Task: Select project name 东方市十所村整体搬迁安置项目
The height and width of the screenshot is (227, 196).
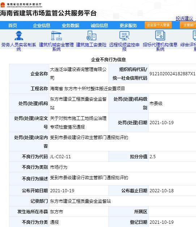Action: click(94, 88)
